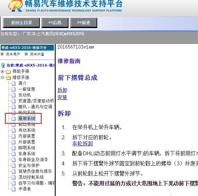Click the page icon beside 混动控制系统

coord(13,177)
